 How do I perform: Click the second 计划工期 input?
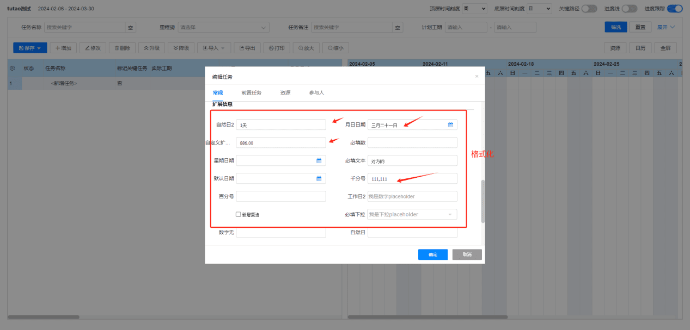pos(515,27)
